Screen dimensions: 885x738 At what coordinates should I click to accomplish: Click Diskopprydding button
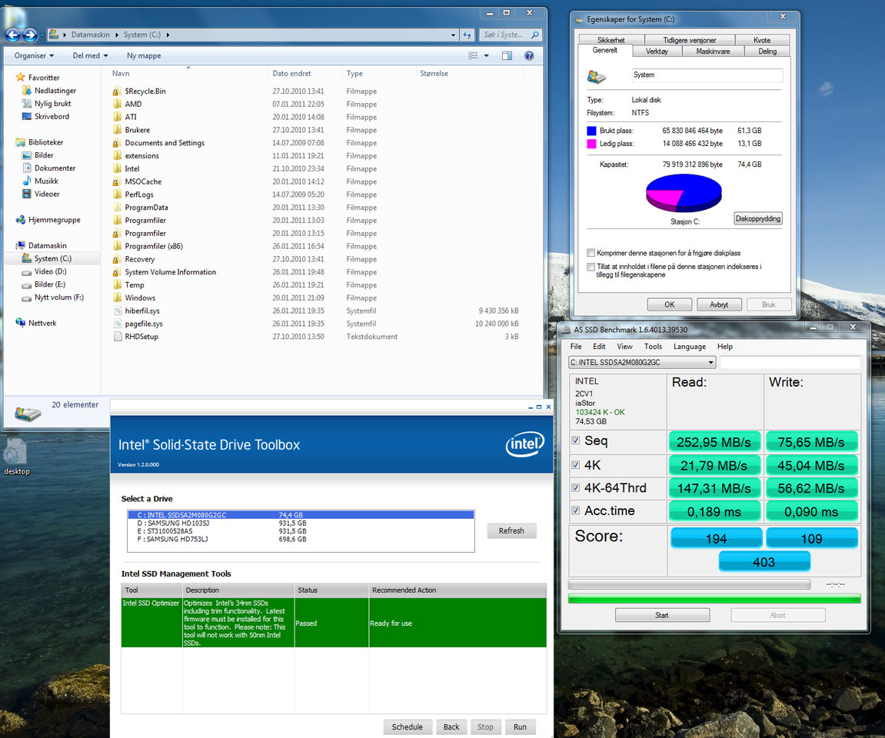[758, 218]
